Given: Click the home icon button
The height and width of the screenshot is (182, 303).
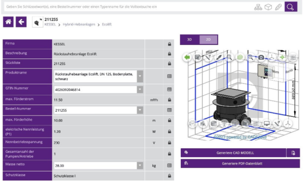Looking at the screenshot, I should [x=8, y=22].
